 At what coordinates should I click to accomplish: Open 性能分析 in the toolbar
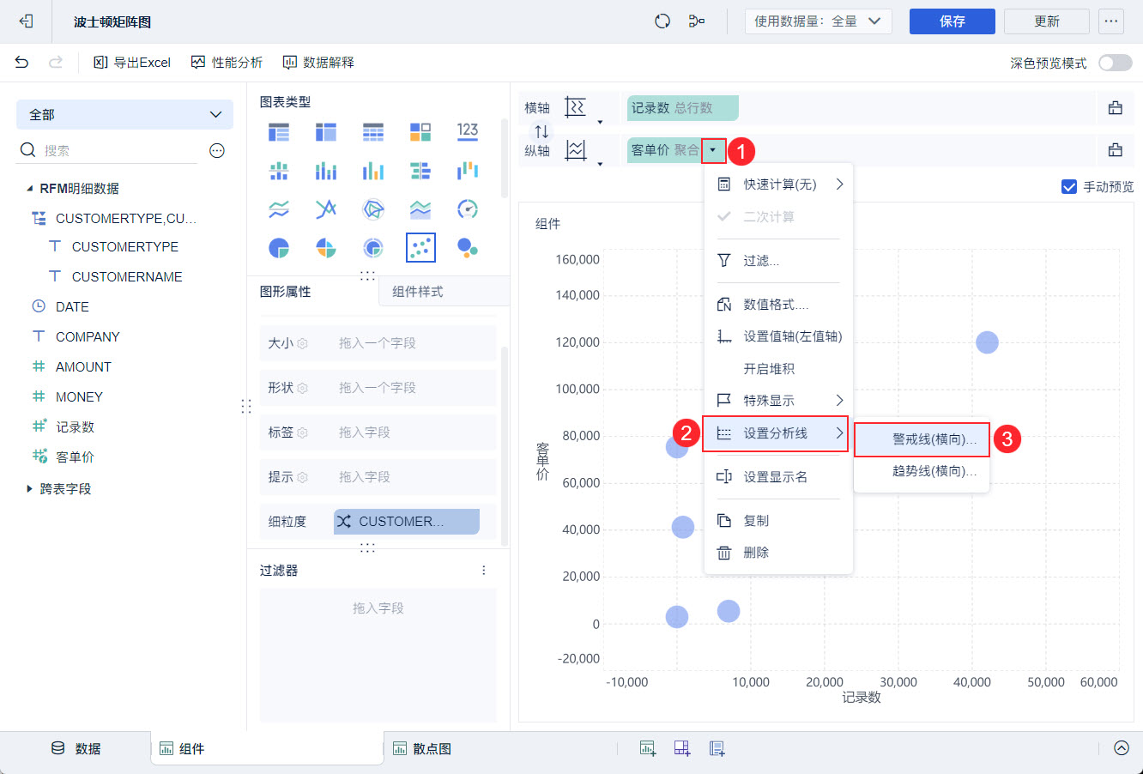click(227, 63)
